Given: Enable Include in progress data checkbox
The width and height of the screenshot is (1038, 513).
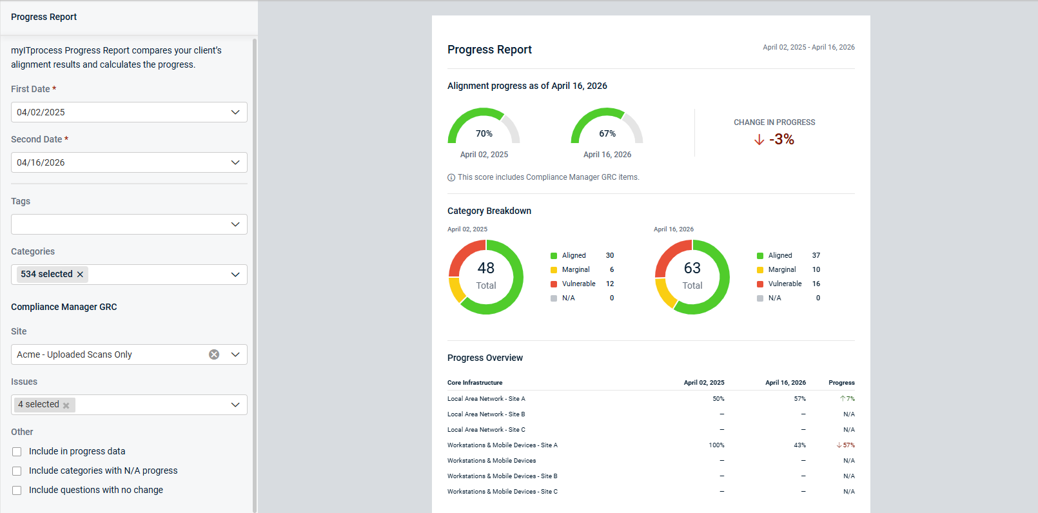Looking at the screenshot, I should click(17, 452).
